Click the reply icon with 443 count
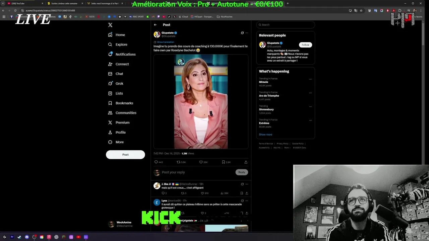The image size is (429, 241). 158,162
